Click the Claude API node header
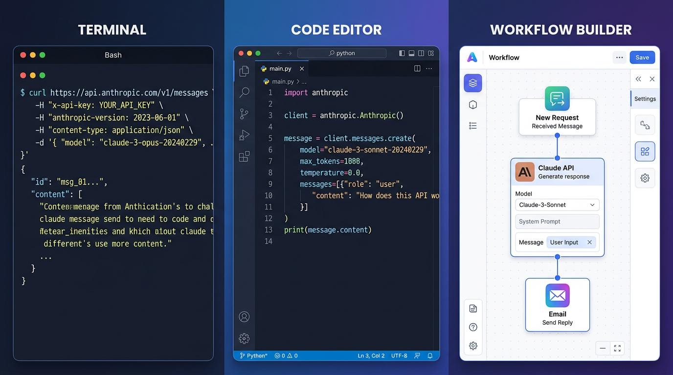Screen dimensions: 673x375 557,172
